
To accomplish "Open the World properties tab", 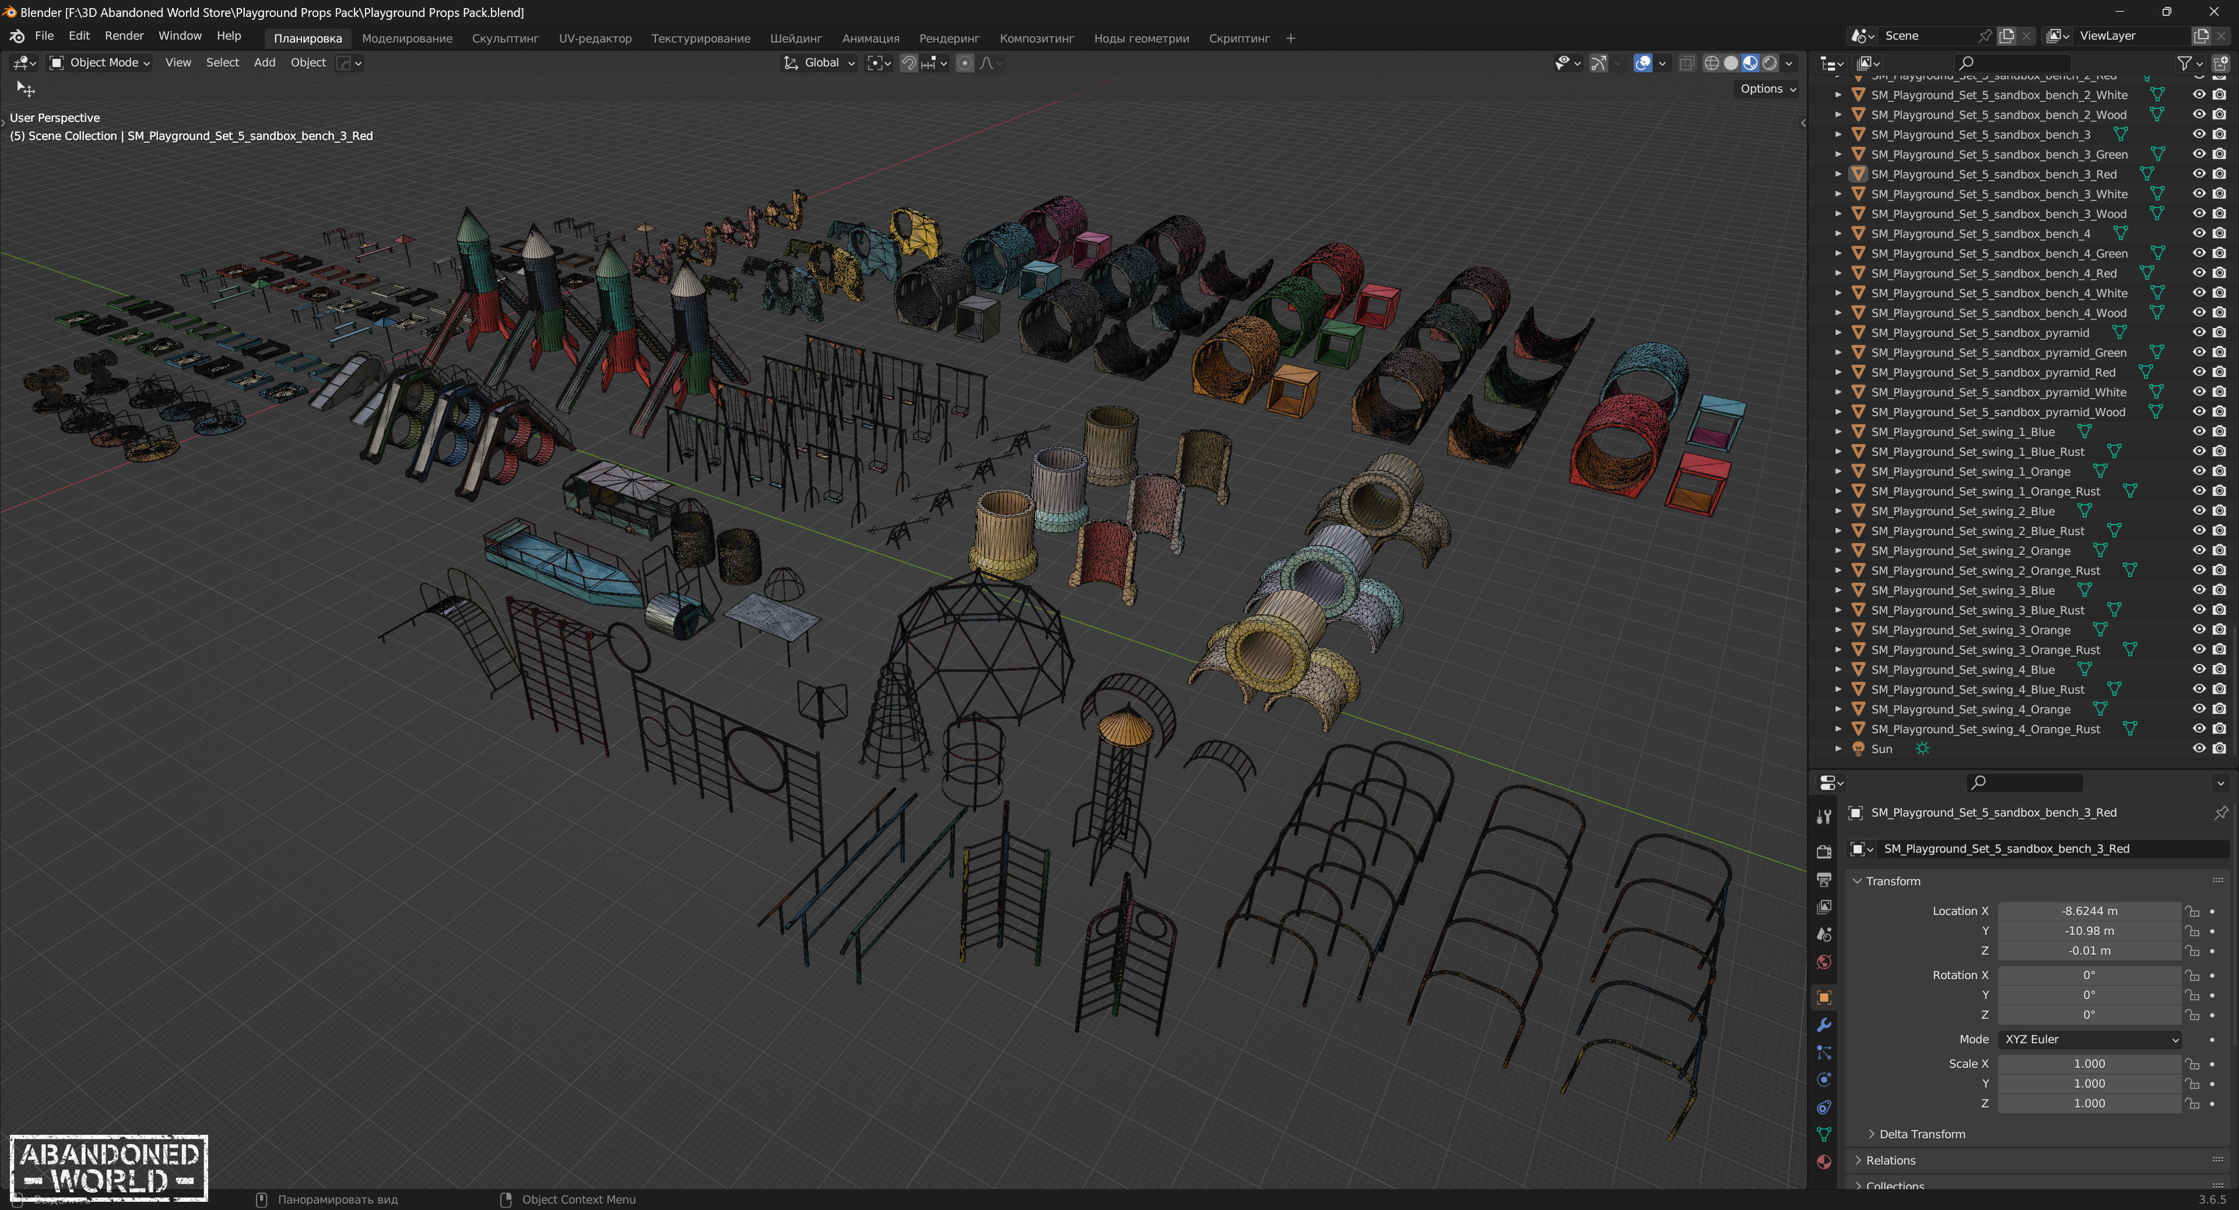I will (1823, 962).
